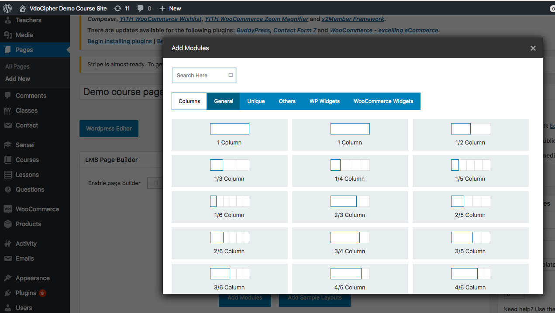Open the WooCommerce sidebar menu
The height and width of the screenshot is (313, 555).
tap(37, 209)
